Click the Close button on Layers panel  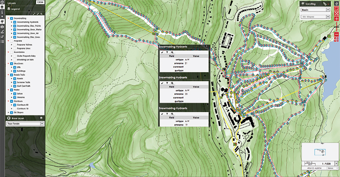[40, 2]
